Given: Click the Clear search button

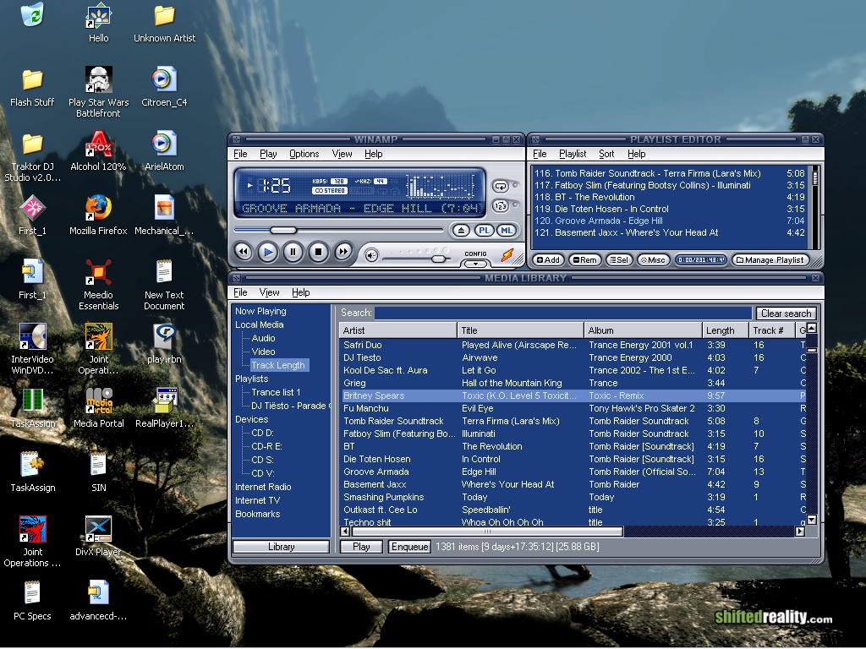Looking at the screenshot, I should (786, 314).
